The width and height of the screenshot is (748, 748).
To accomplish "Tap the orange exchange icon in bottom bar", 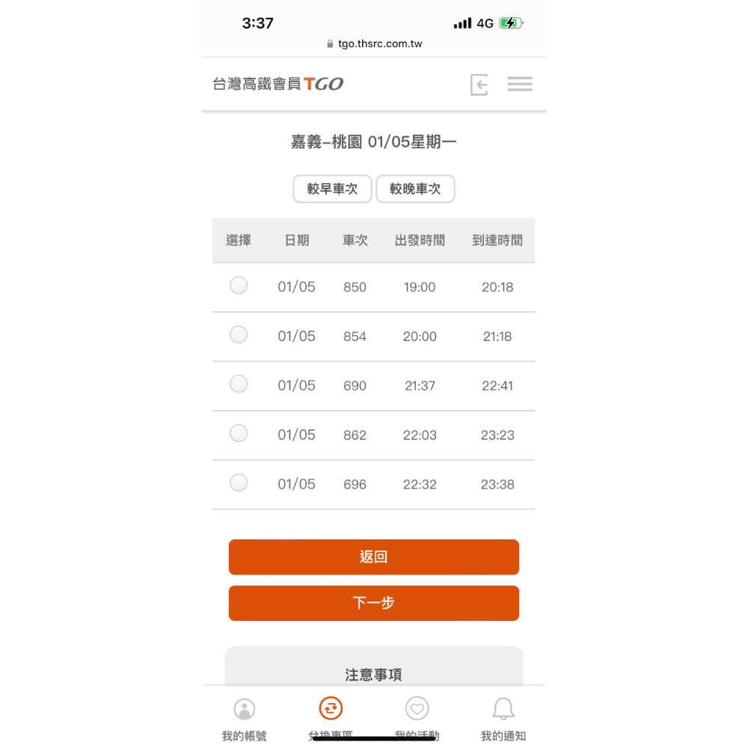I will (331, 708).
